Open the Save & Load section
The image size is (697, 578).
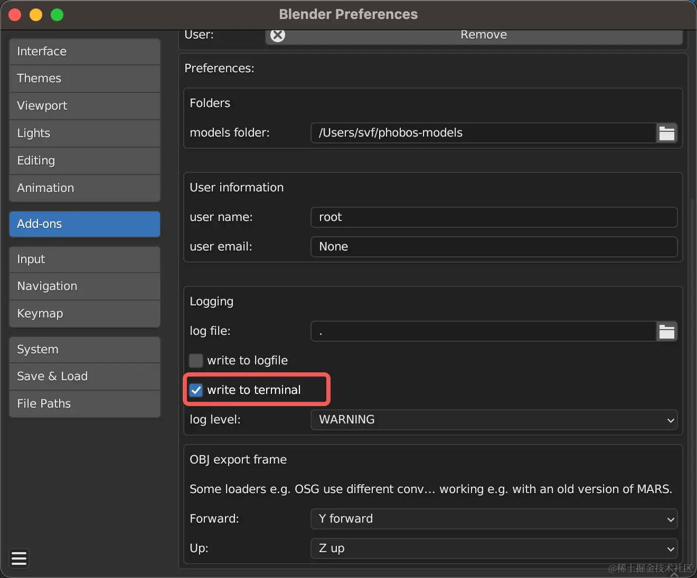pos(84,377)
